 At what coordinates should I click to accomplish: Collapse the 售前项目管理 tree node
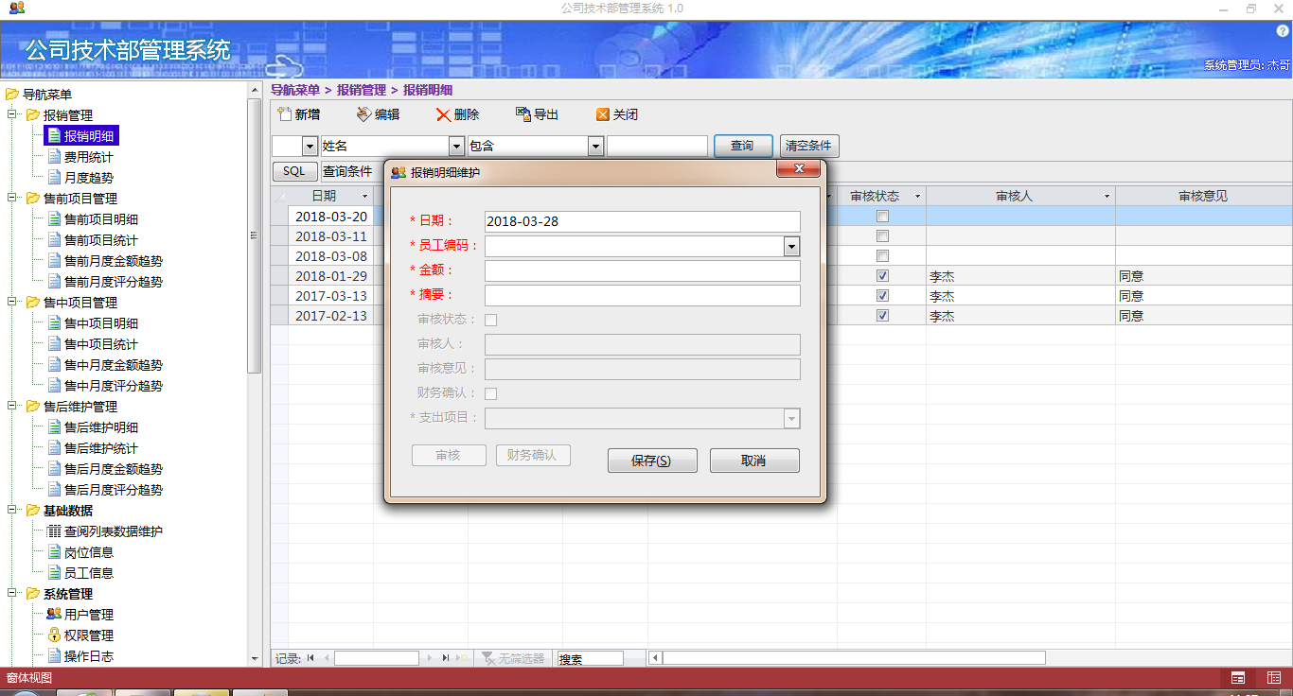tap(13, 199)
